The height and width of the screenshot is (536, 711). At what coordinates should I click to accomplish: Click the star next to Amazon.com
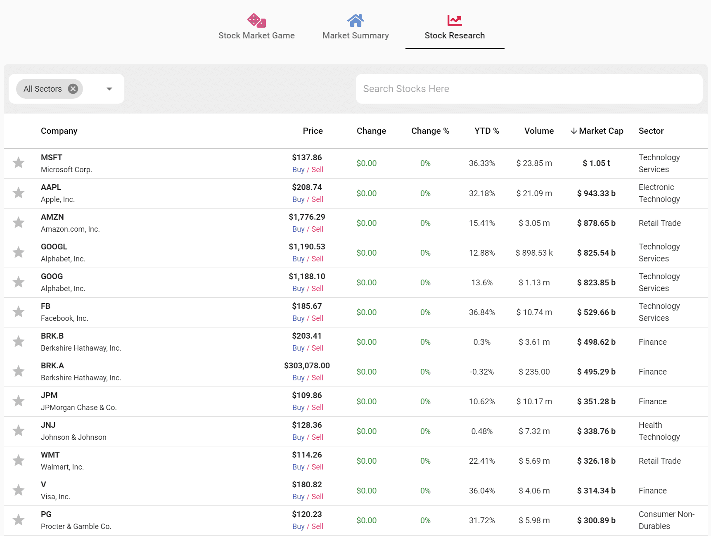[x=18, y=223]
